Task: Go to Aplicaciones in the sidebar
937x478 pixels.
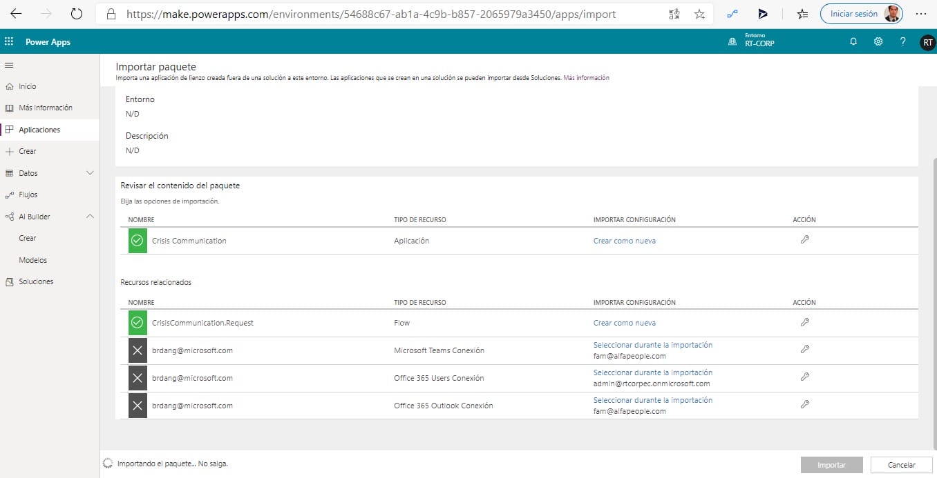Action: coord(39,130)
